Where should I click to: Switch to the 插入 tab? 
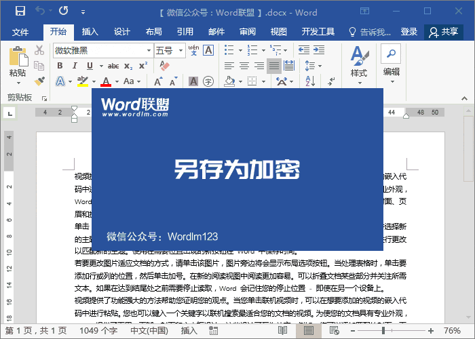(90, 32)
